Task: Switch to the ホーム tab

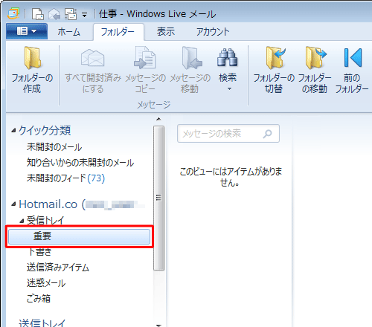Action: [x=69, y=32]
